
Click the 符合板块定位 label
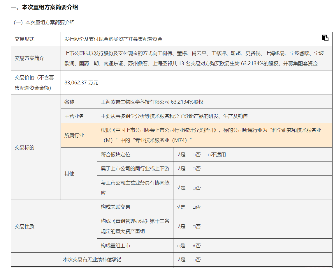point(115,155)
